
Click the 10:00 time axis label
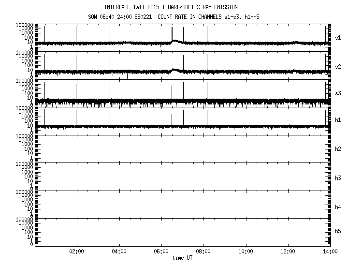point(246,251)
